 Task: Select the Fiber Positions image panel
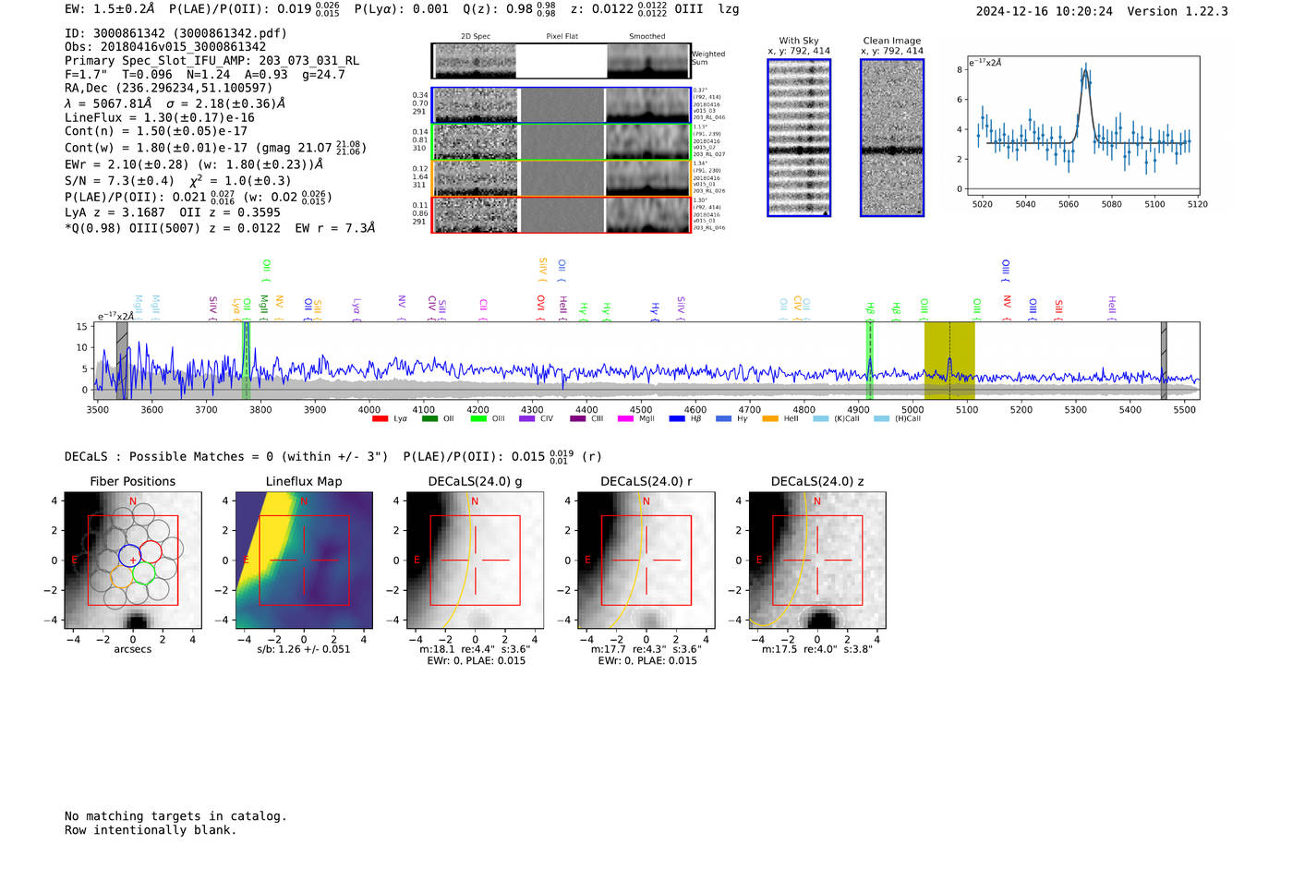pos(133,561)
